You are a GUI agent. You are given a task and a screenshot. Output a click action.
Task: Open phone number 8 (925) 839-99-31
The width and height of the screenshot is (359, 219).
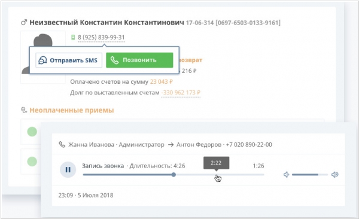pyautogui.click(x=101, y=37)
